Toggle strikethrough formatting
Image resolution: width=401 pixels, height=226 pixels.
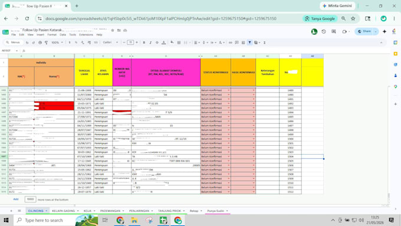tap(157, 42)
